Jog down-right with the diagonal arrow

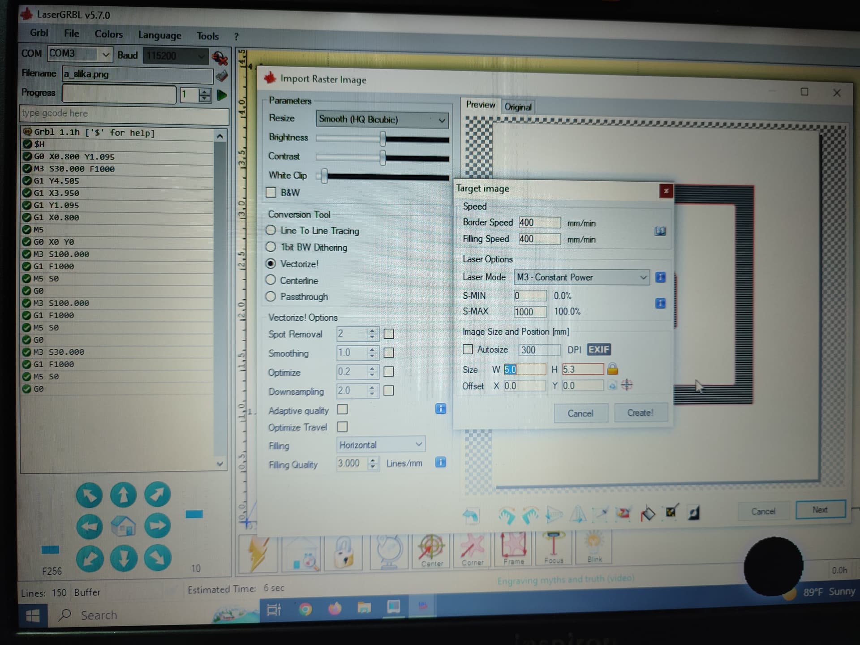click(158, 558)
